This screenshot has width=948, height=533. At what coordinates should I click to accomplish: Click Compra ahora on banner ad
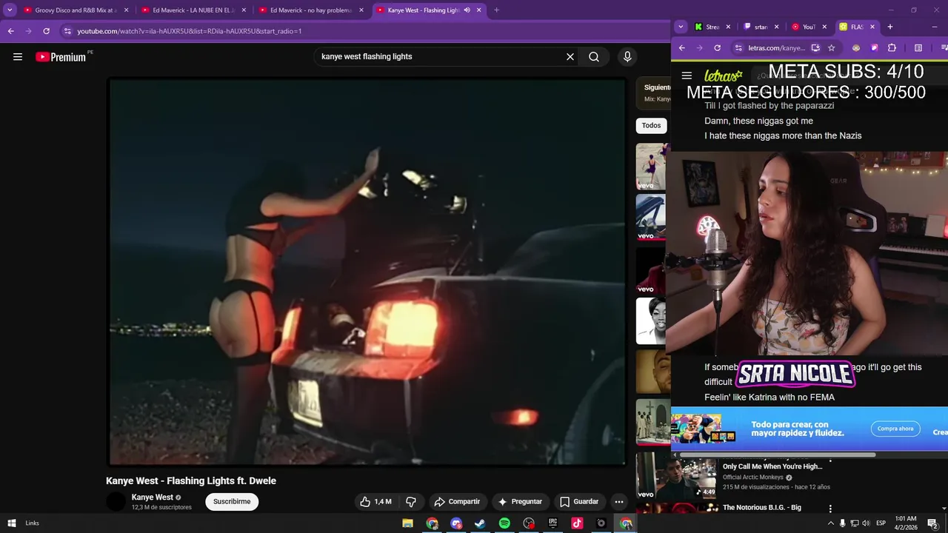coord(895,429)
